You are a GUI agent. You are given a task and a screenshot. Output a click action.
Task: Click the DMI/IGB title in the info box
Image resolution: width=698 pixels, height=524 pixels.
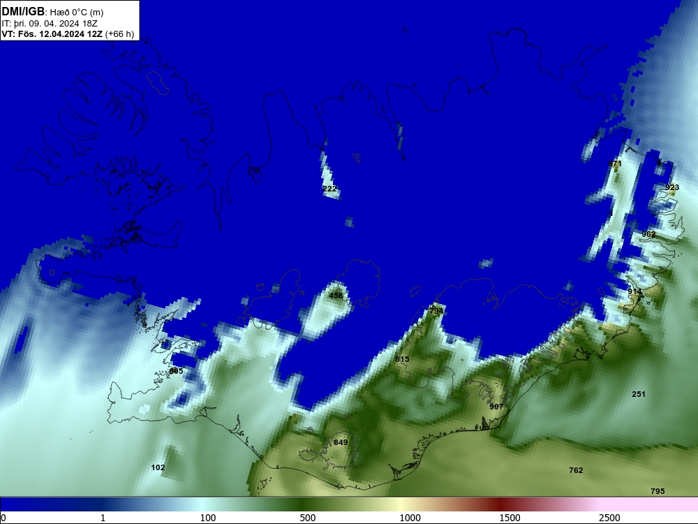pos(23,12)
